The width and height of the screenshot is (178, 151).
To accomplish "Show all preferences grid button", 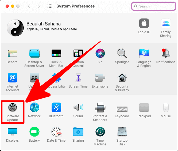I will point(50,6).
